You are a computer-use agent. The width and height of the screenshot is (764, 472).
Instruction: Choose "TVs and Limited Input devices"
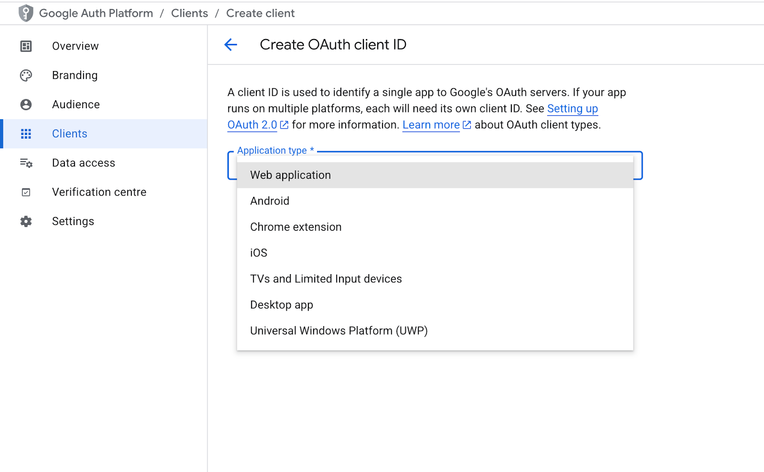click(x=325, y=279)
